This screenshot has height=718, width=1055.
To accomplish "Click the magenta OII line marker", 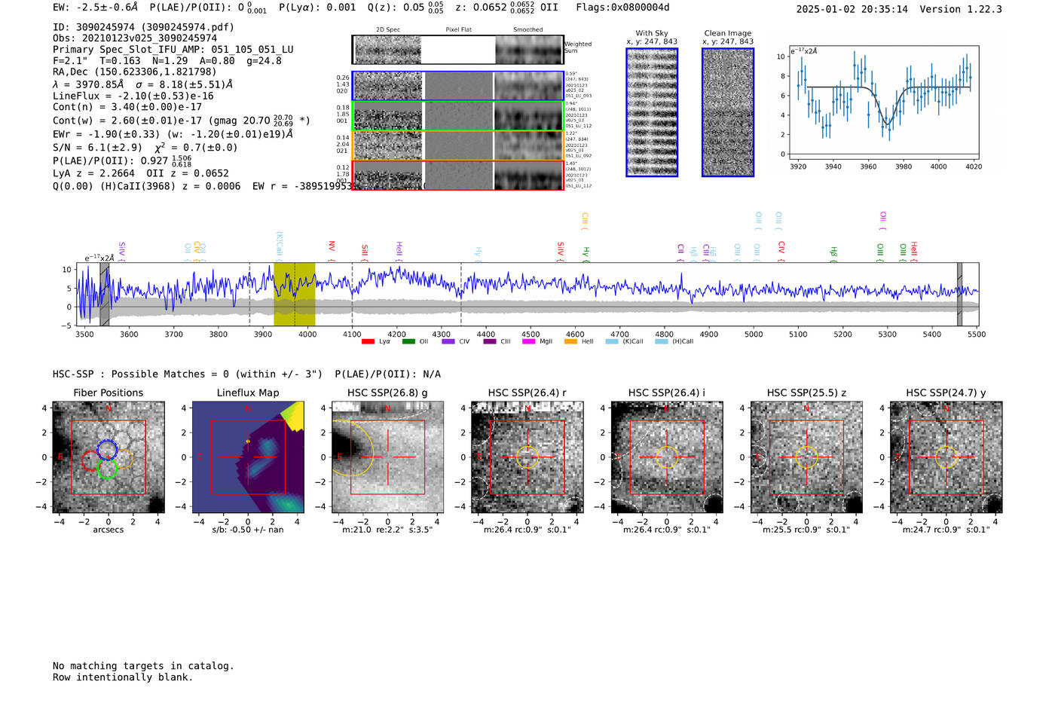I will [x=883, y=221].
